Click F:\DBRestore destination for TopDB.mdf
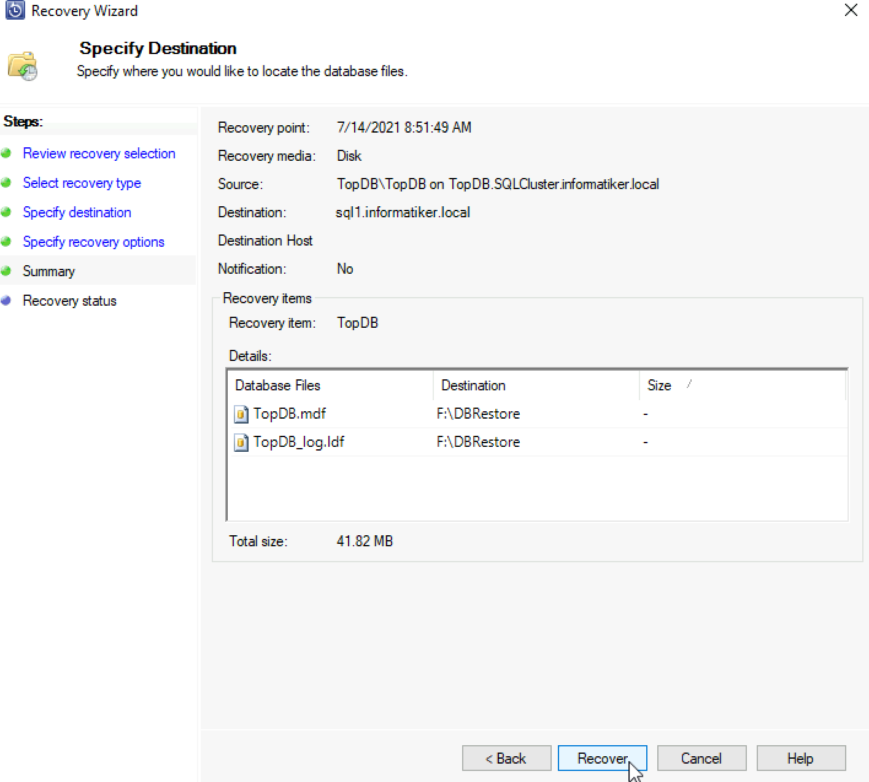869x782 pixels. tap(478, 414)
